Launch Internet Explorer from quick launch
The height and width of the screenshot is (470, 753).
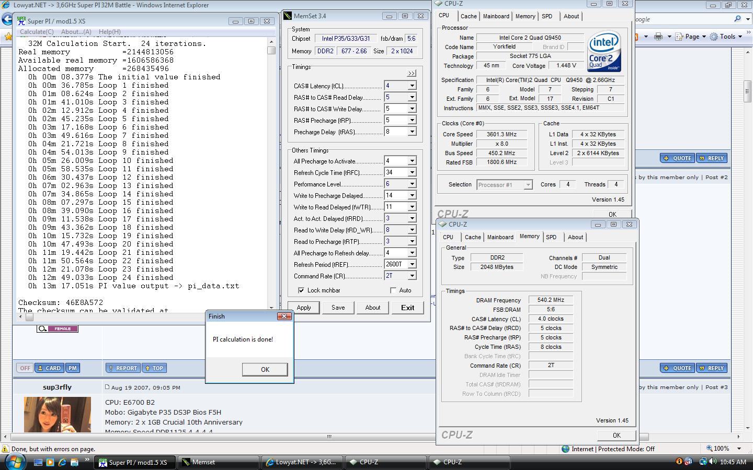click(x=62, y=462)
